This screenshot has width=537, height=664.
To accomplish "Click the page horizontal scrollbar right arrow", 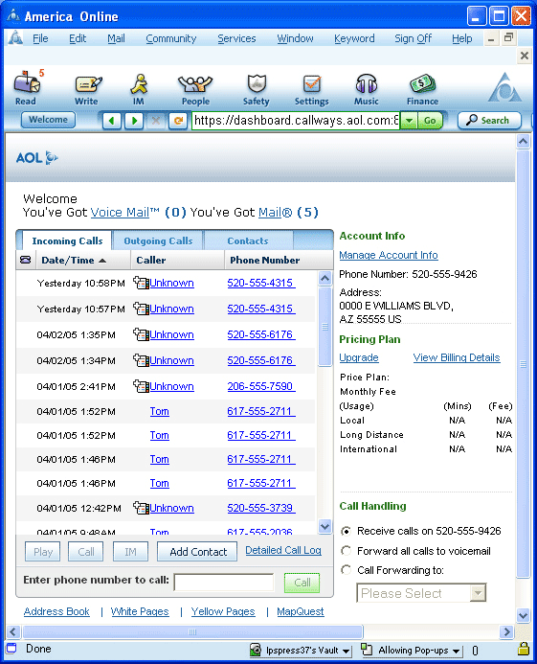I will coord(506,631).
